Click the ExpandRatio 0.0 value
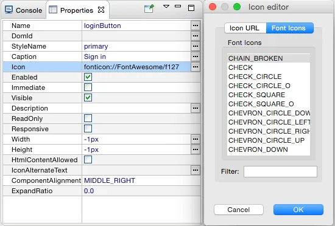 (89, 191)
